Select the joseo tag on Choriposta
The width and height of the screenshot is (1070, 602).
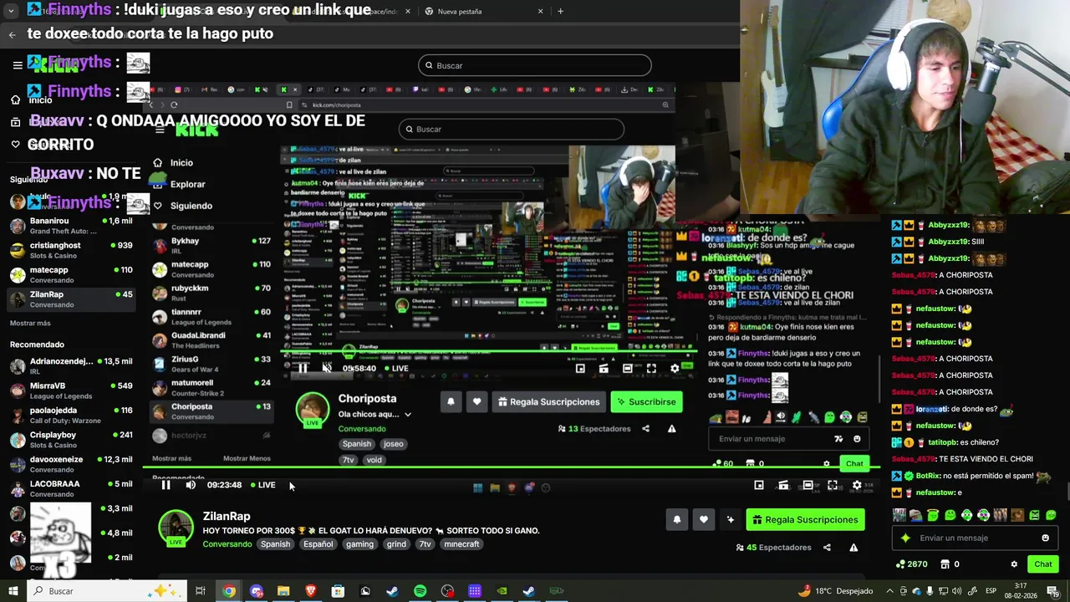(x=393, y=444)
